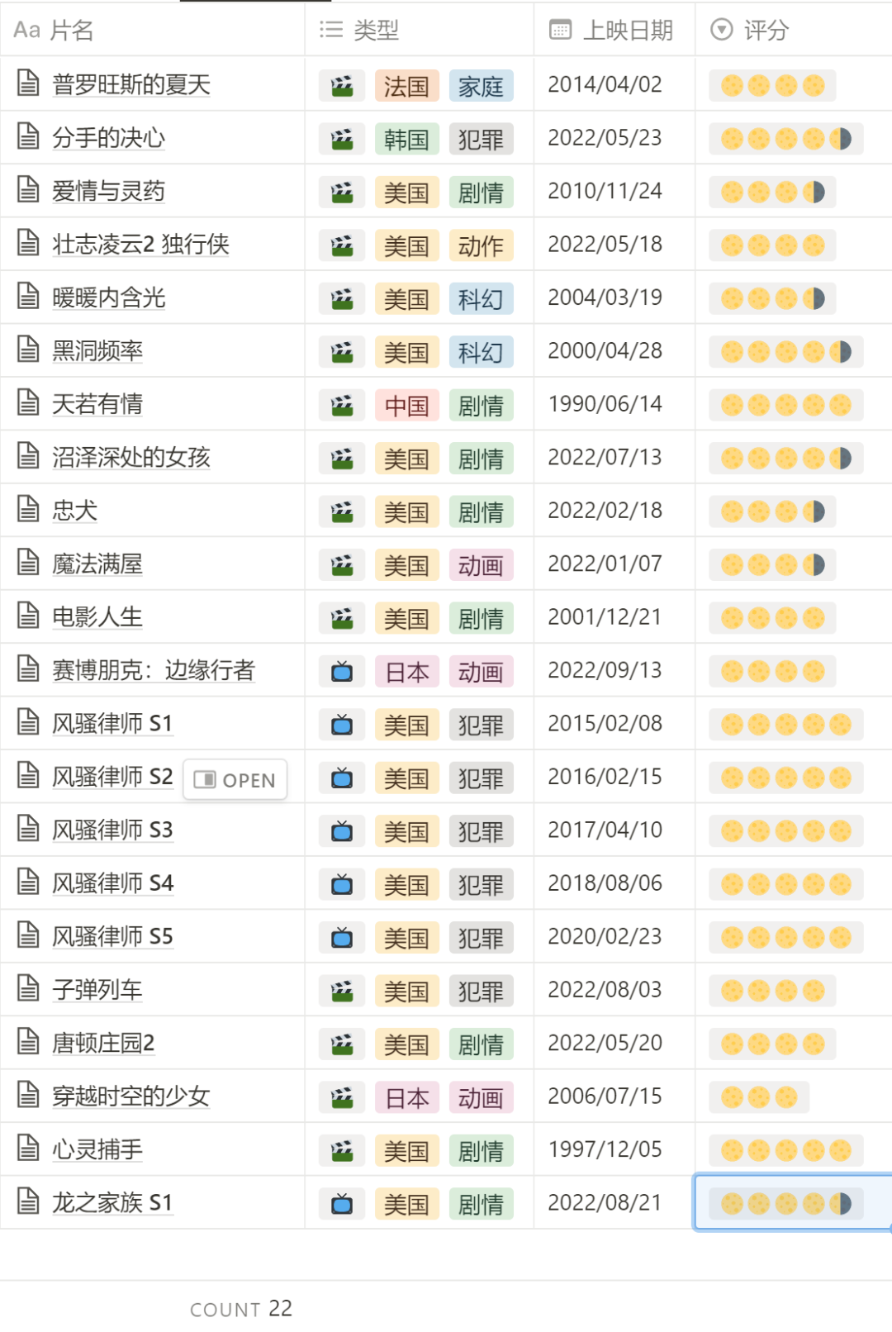Click the TV icon in 风骚律师 S4 row
Viewport: 892px width, 1332px height.
click(x=342, y=885)
